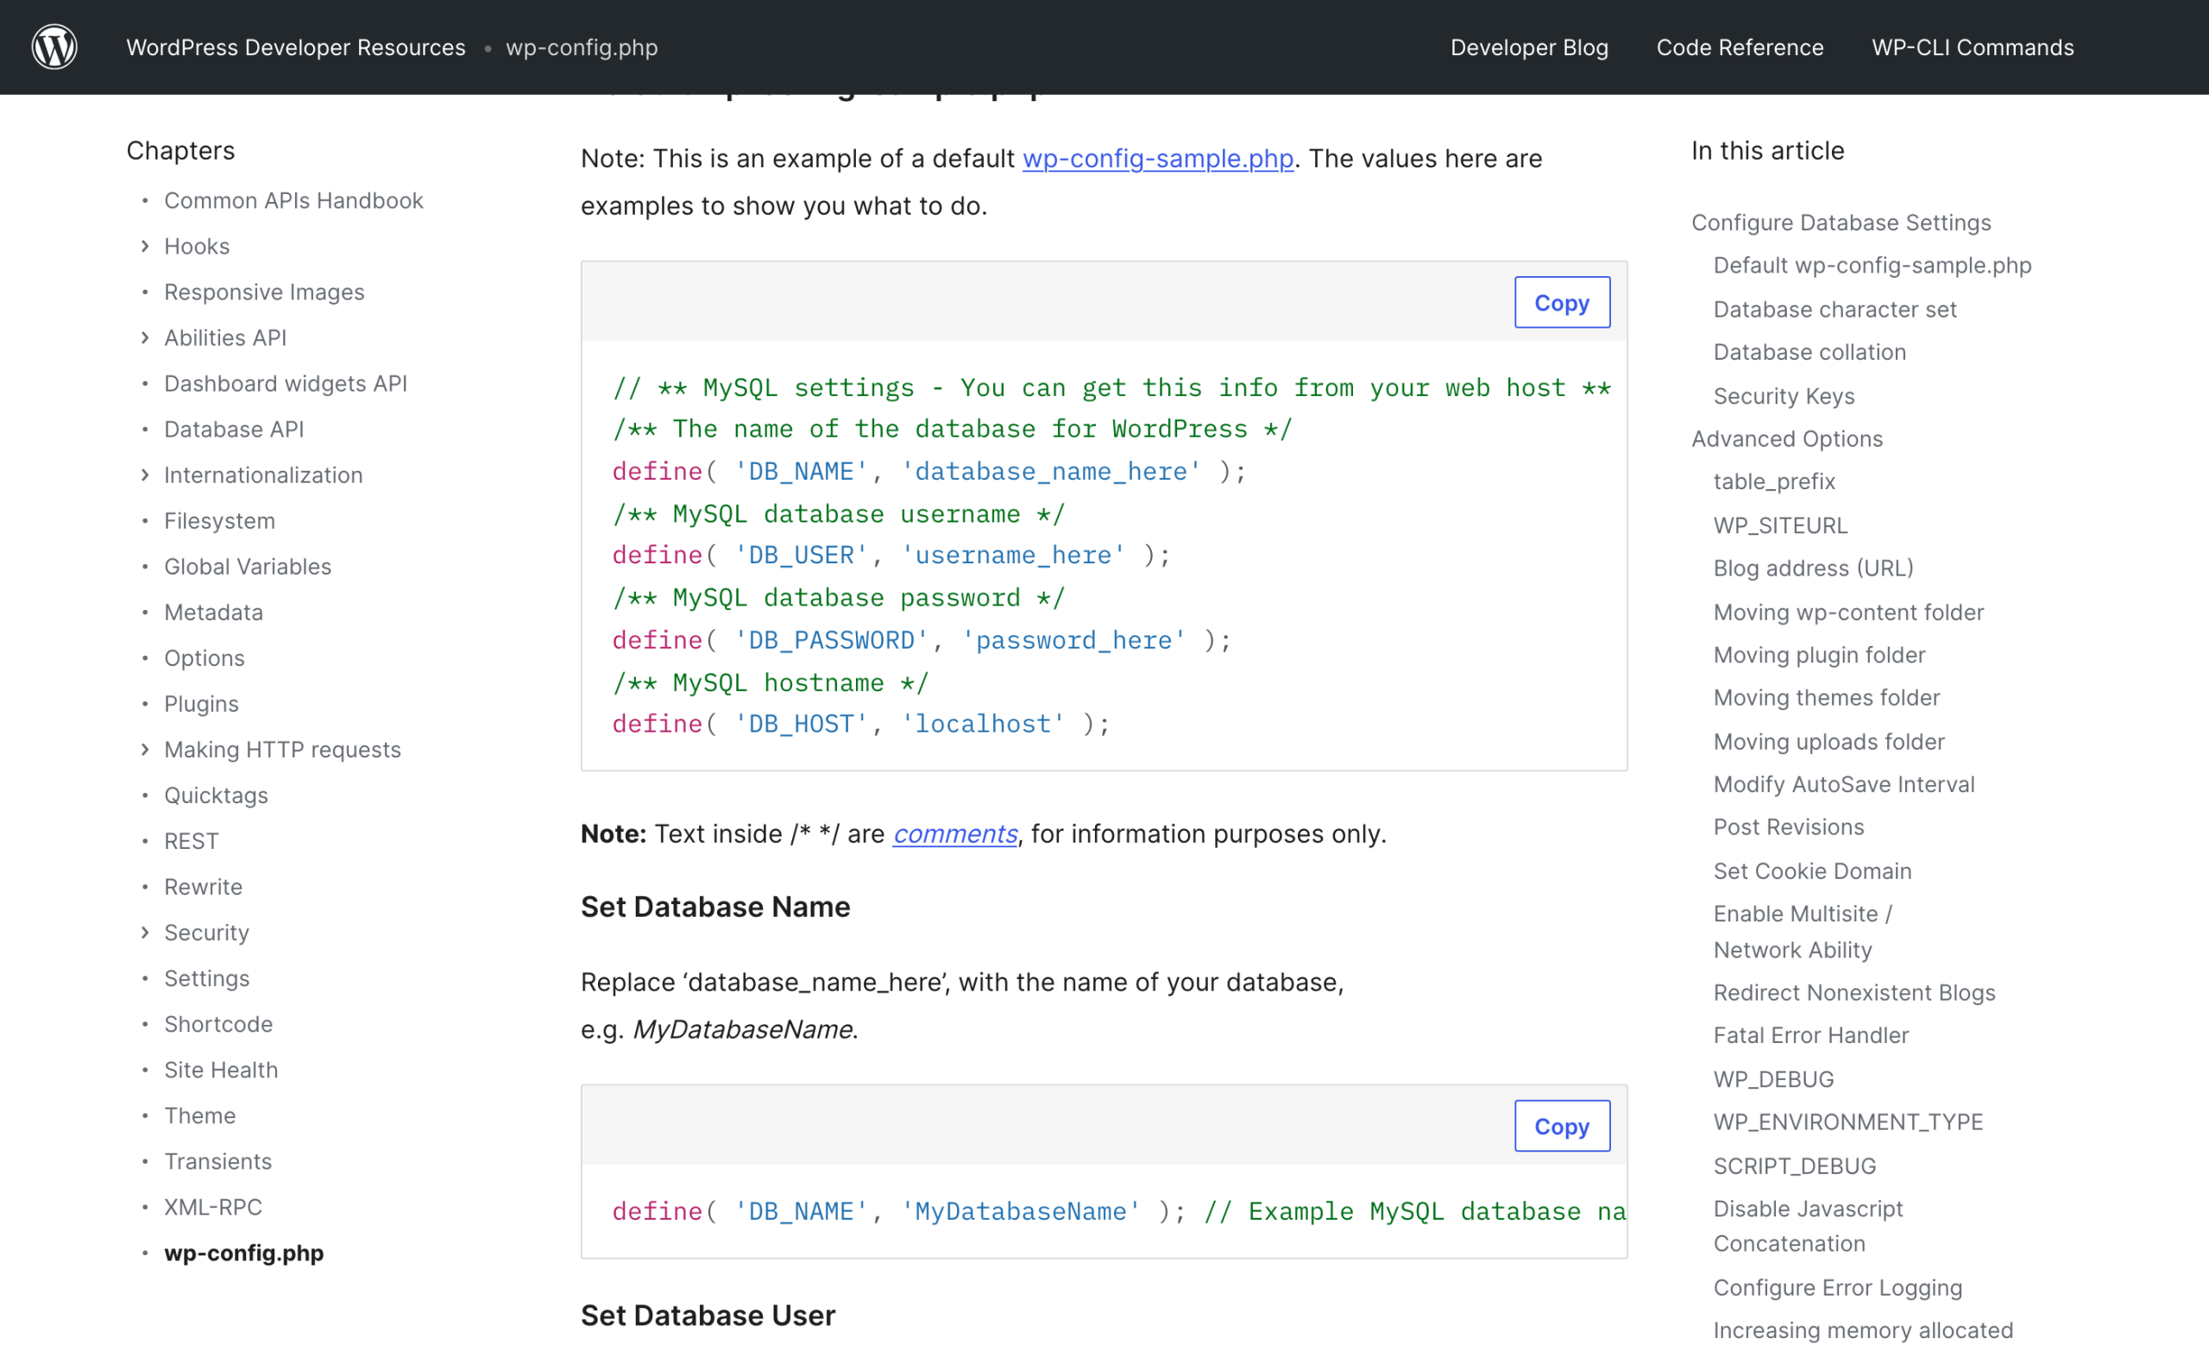Jump to Security Keys section
2209x1357 pixels.
coord(1784,396)
